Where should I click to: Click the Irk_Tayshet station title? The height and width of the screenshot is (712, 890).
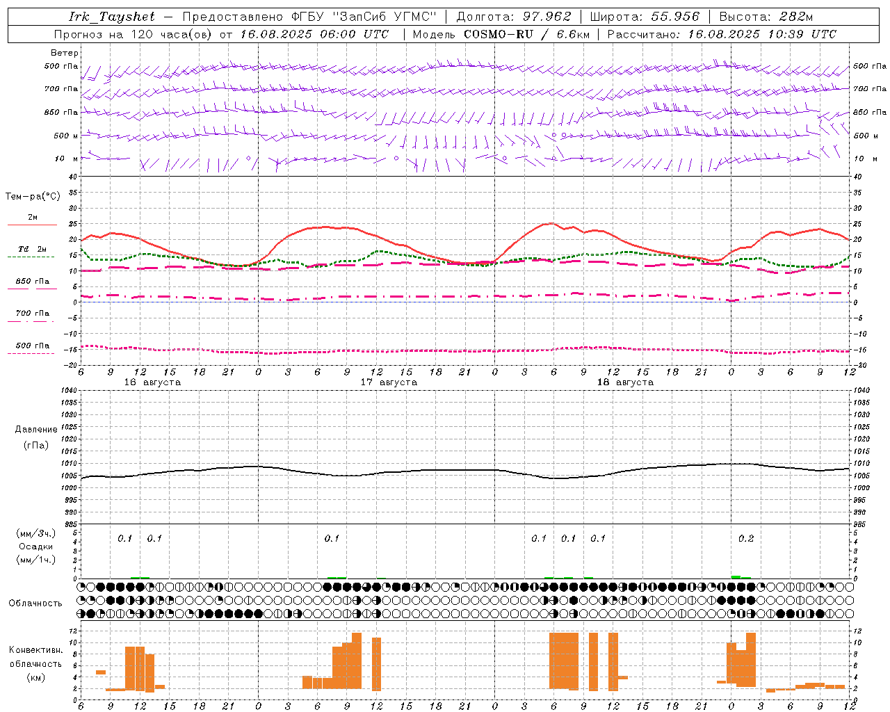tap(112, 17)
